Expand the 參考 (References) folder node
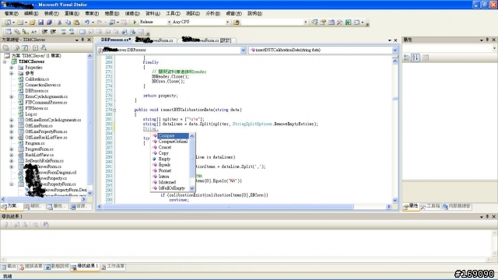Image resolution: width=498 pixels, height=280 pixels. [12, 73]
